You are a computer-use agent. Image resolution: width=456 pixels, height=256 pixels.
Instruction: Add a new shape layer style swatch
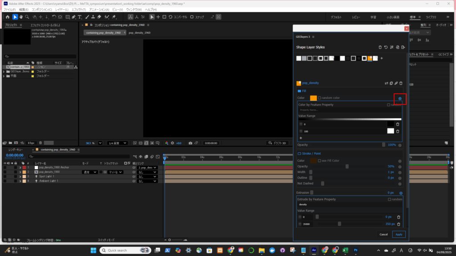pyautogui.click(x=382, y=58)
